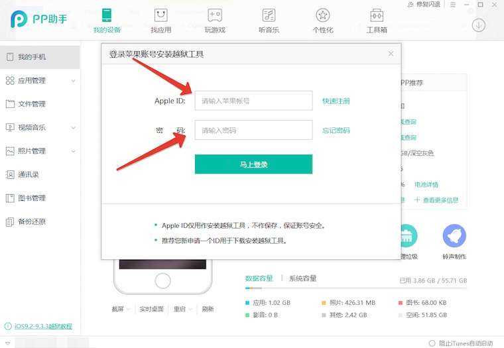Expand the 应用管理 sidebar section
The height and width of the screenshot is (348, 504).
pos(74,81)
